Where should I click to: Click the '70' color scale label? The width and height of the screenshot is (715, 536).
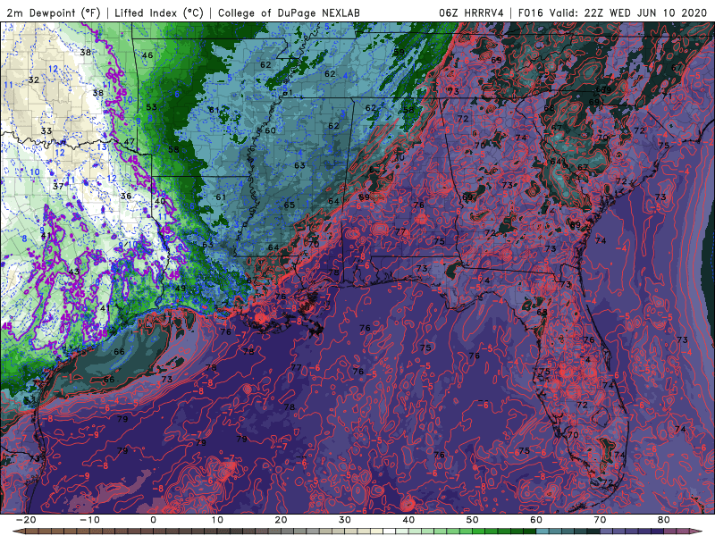pyautogui.click(x=600, y=520)
